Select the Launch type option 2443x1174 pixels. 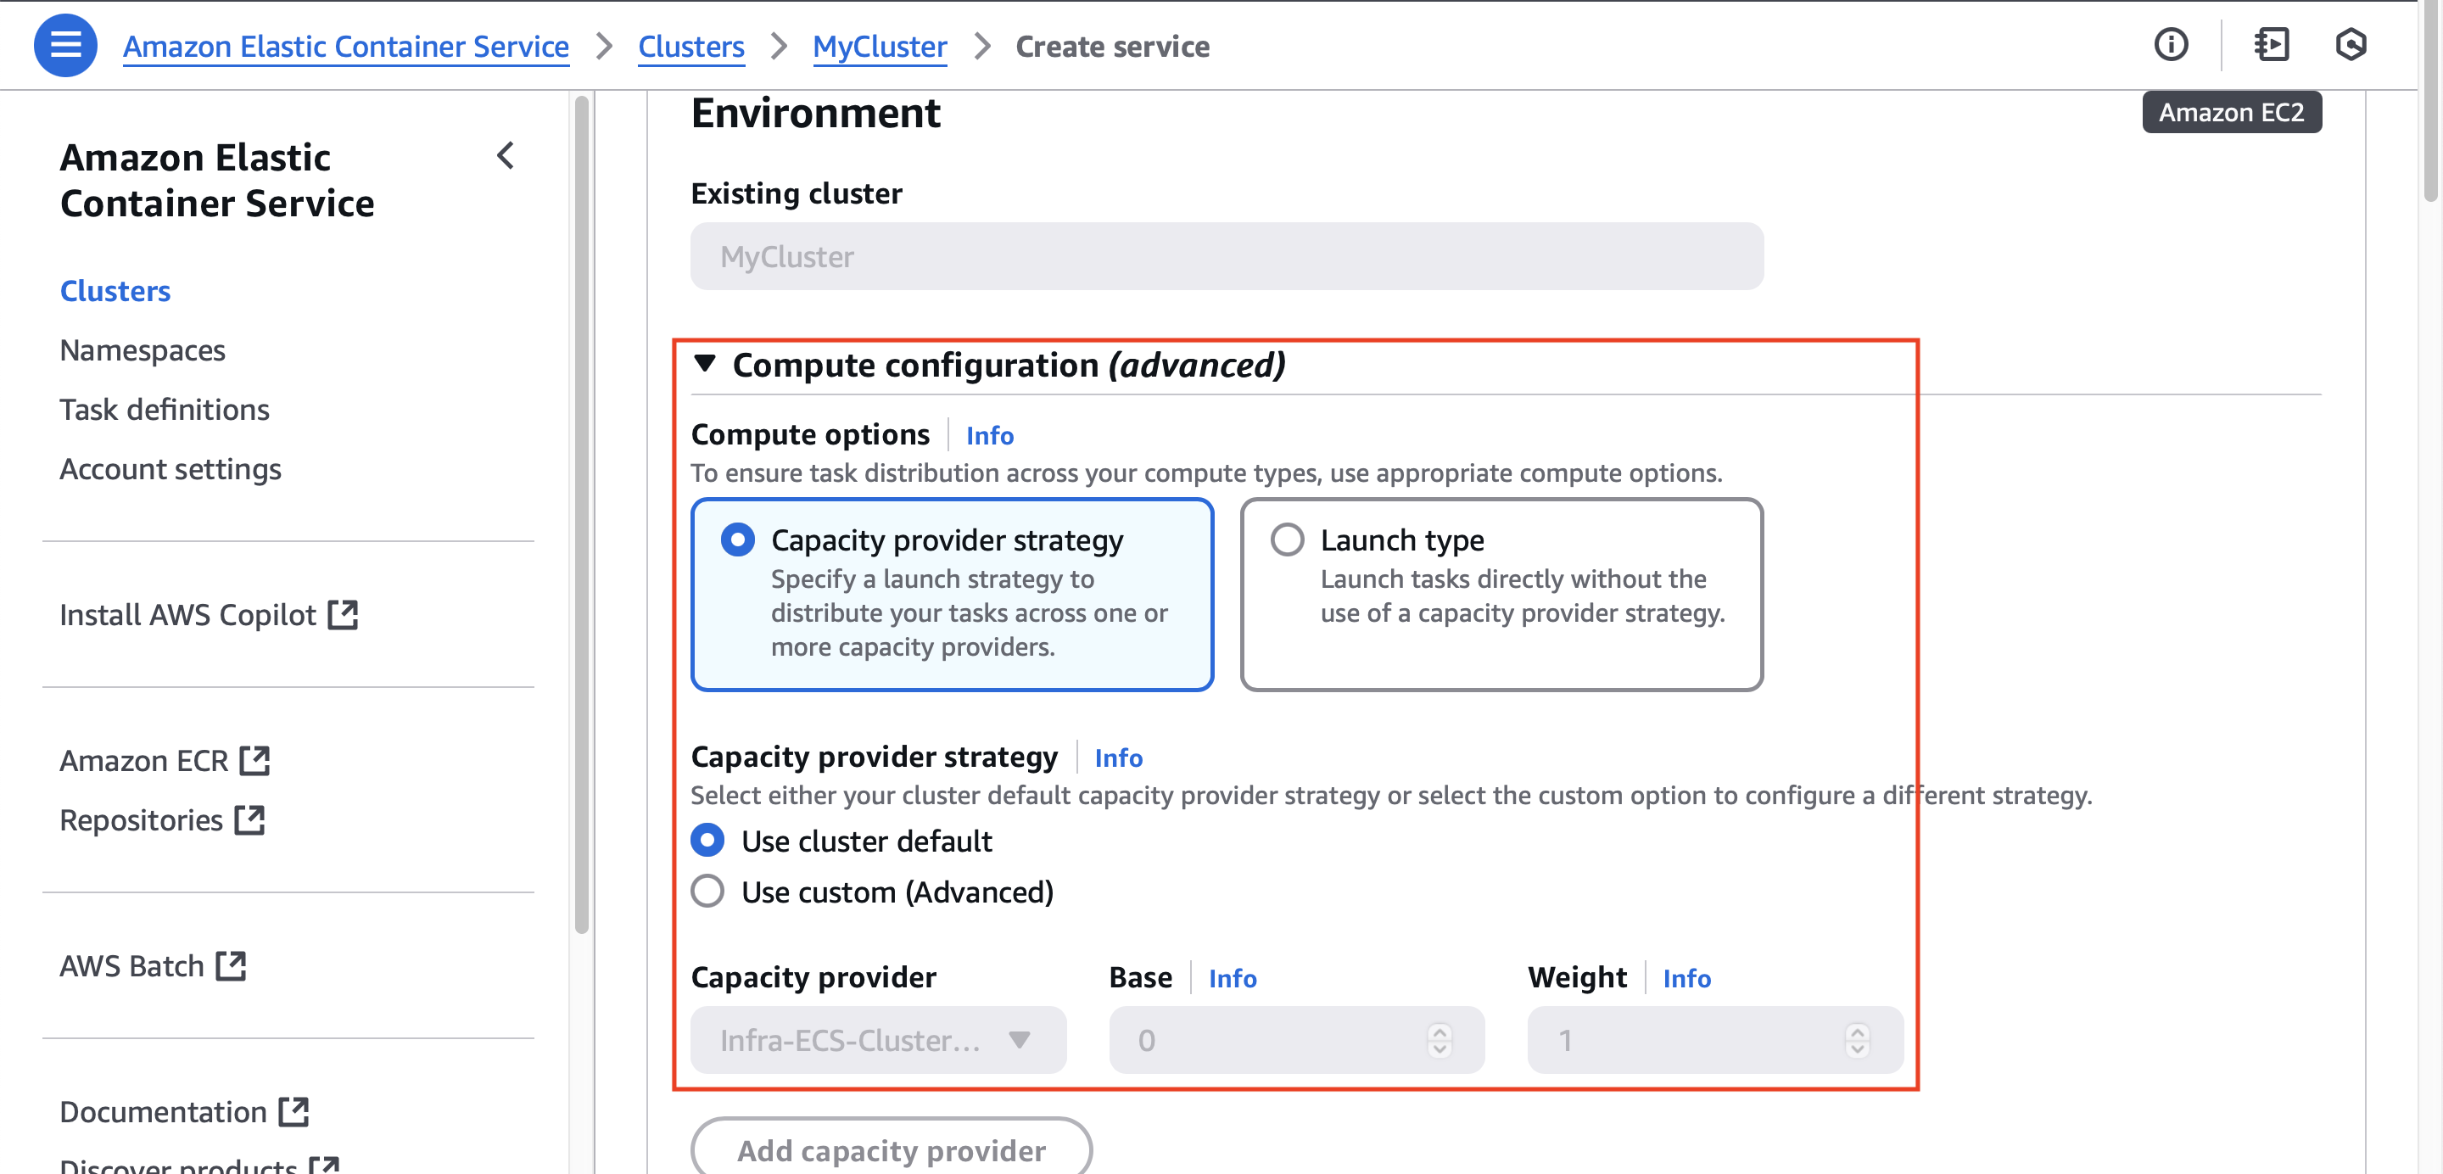pyautogui.click(x=1501, y=595)
